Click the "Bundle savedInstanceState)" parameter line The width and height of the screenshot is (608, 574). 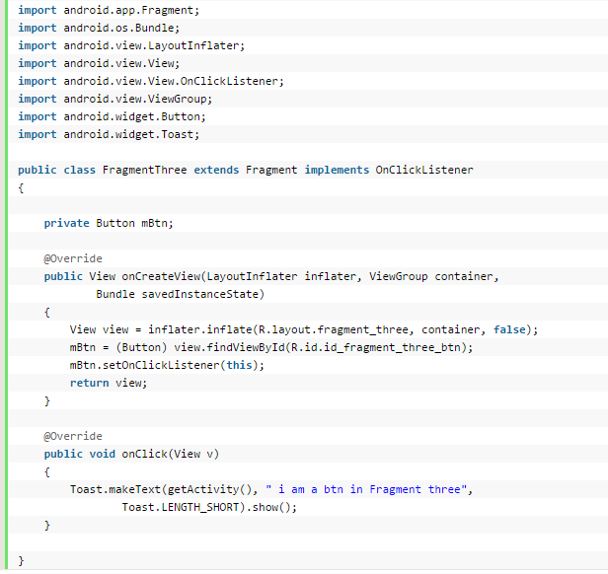pos(181,294)
